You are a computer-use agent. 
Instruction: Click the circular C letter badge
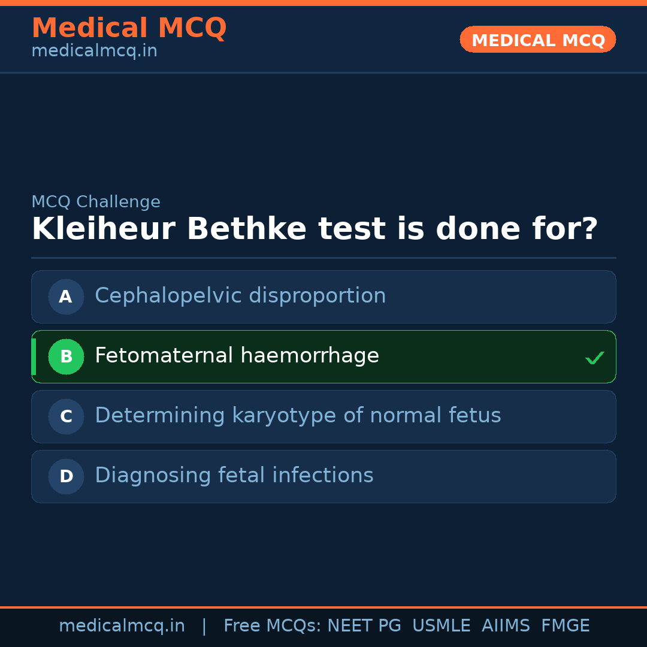[x=66, y=416]
